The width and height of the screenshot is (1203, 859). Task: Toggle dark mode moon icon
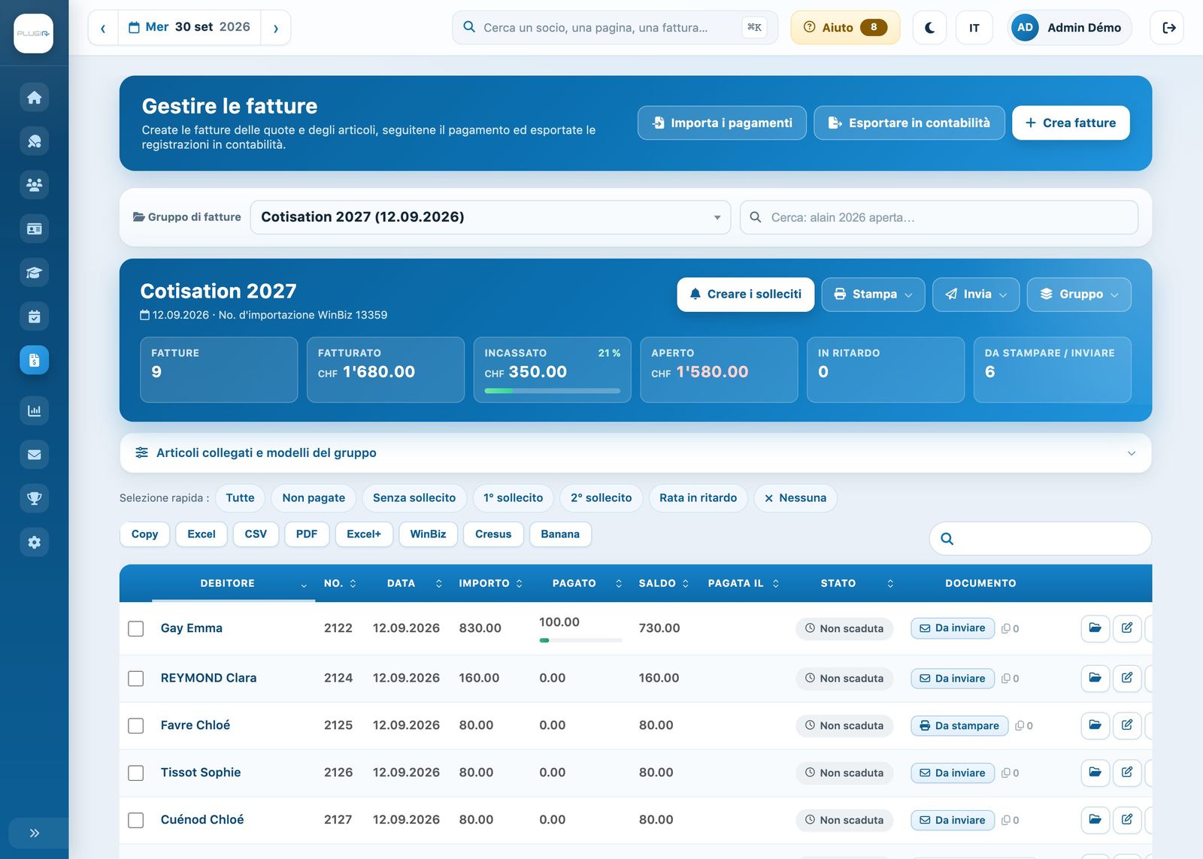coord(929,28)
